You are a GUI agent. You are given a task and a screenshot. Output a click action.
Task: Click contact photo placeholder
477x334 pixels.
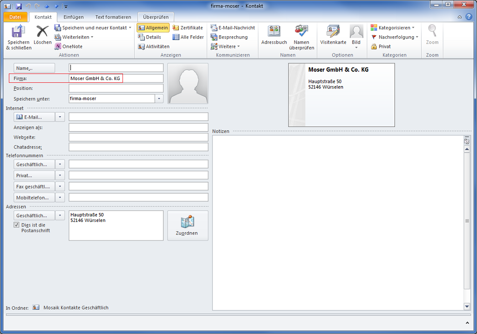188,84
